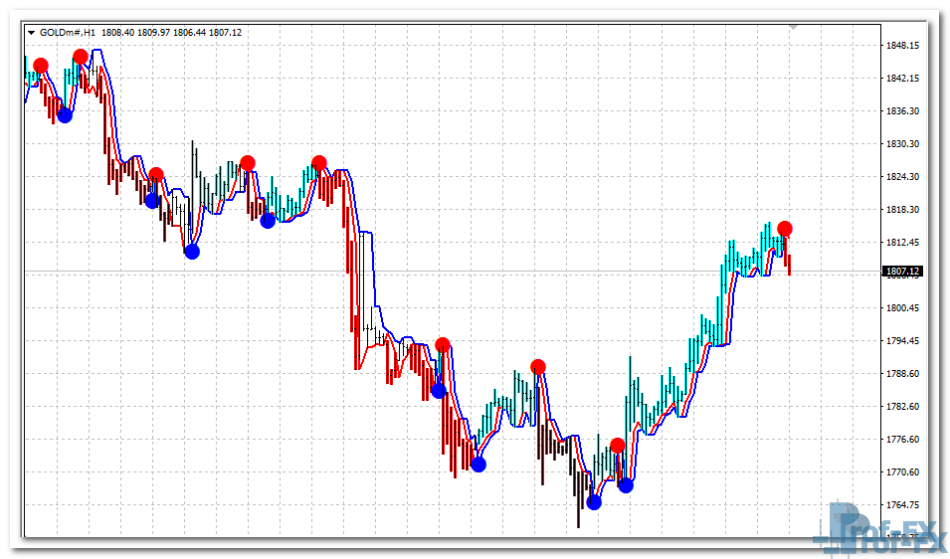Viewport: 950px width, 559px height.
Task: Select the red dot near the 1794.45 level
Action: (443, 345)
